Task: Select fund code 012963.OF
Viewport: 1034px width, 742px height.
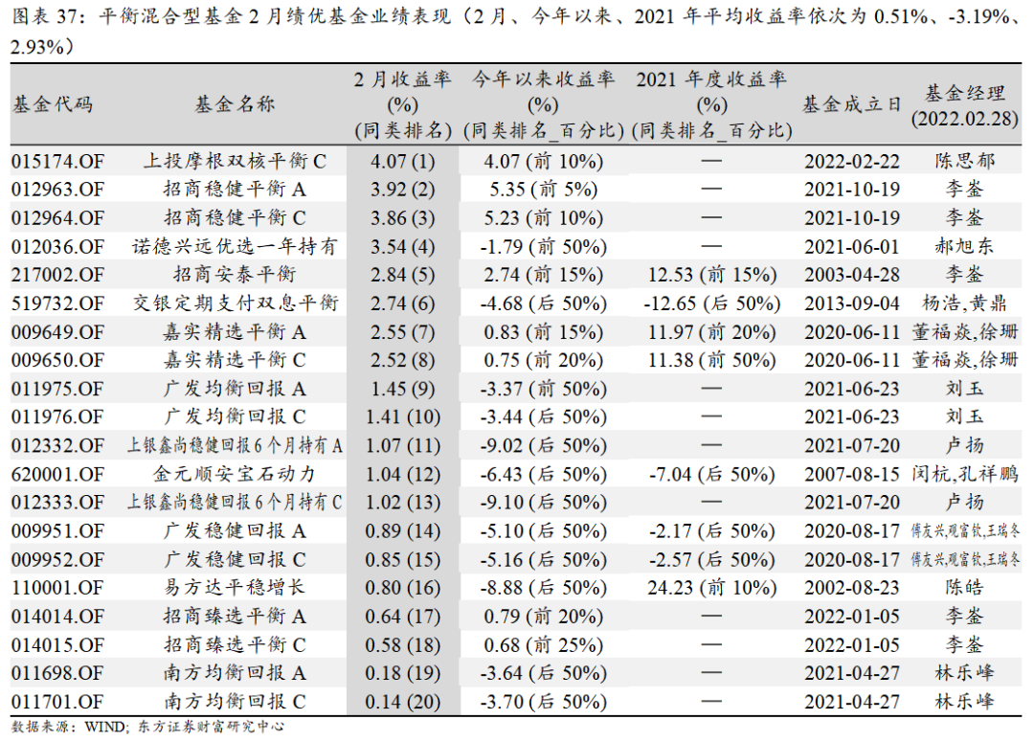Action: (x=57, y=190)
